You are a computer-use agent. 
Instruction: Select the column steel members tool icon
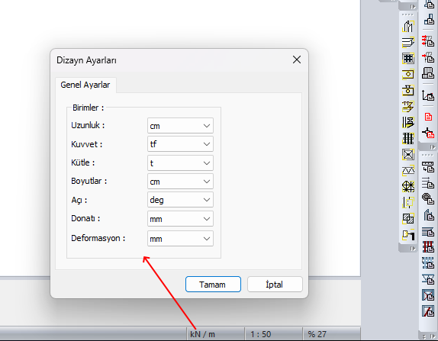[407, 27]
